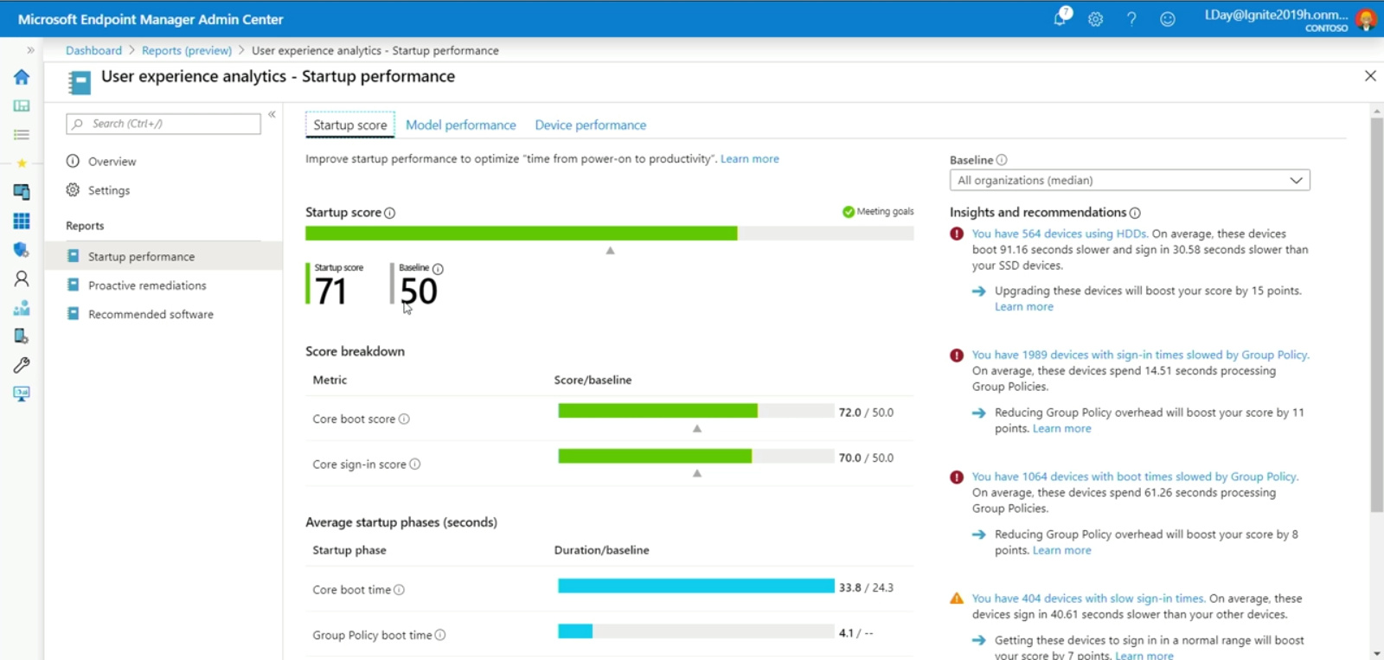This screenshot has width=1384, height=660.
Task: Open the help question mark icon
Action: coord(1131,19)
